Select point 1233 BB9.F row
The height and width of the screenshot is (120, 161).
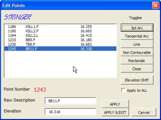tap(60, 40)
